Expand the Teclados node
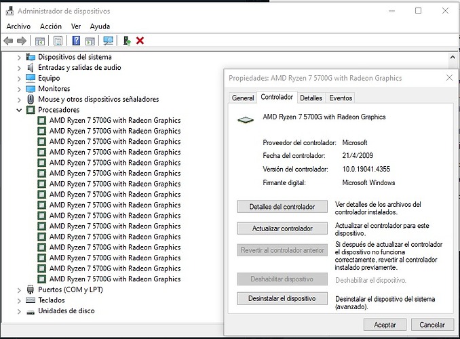 (19, 300)
